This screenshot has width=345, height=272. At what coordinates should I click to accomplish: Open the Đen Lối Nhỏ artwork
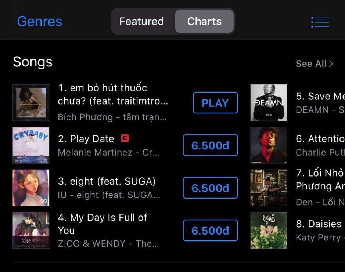pos(269,188)
